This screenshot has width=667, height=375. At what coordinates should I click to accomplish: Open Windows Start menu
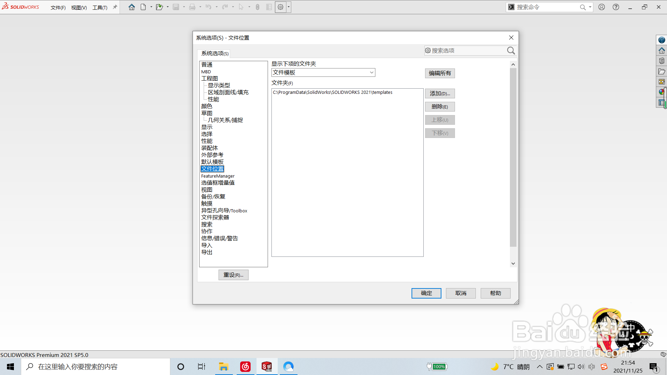click(10, 367)
